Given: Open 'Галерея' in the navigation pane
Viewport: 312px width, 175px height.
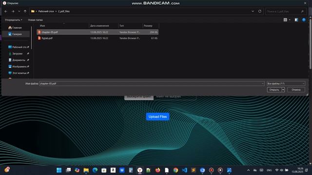Looking at the screenshot, I should tap(17, 34).
